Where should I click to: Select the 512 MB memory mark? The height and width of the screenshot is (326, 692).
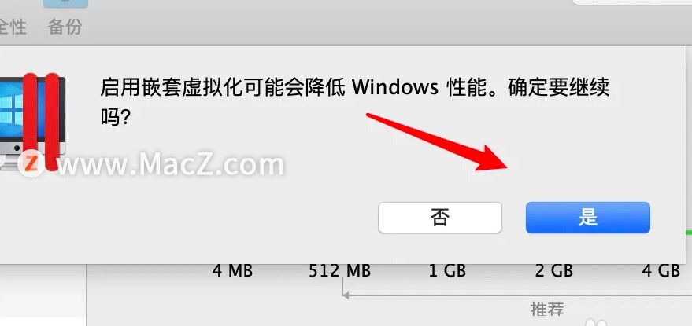[x=340, y=270]
